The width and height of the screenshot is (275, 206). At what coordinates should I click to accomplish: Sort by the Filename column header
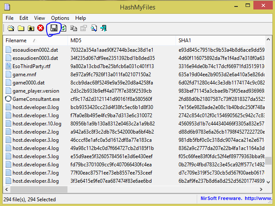click(35, 41)
